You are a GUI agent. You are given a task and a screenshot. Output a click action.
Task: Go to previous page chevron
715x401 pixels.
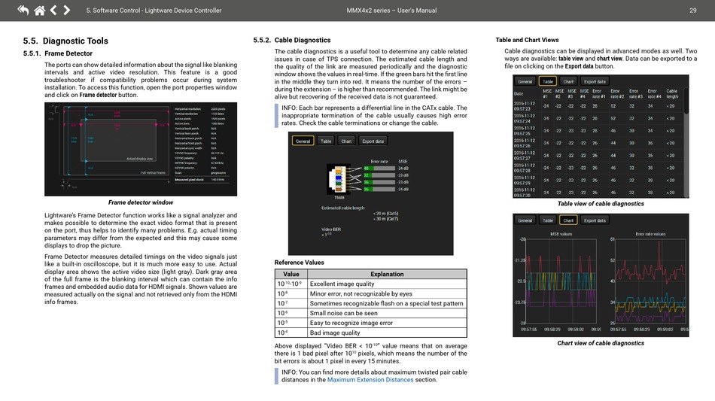click(x=53, y=10)
